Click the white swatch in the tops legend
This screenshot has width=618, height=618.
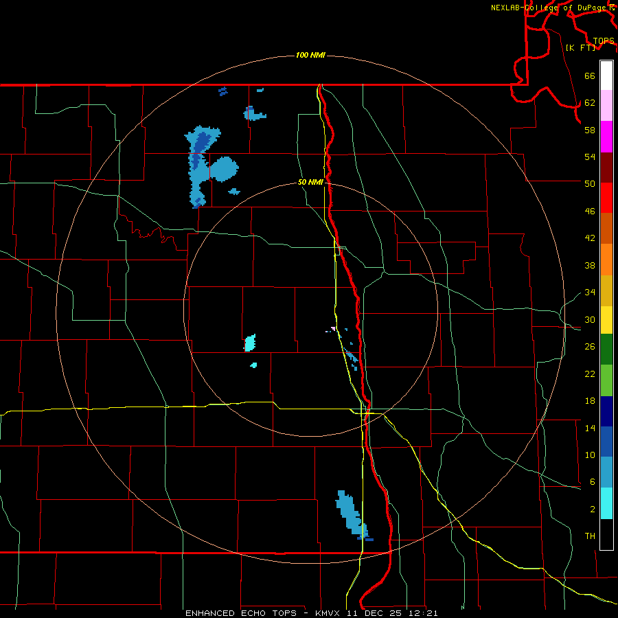pos(606,76)
